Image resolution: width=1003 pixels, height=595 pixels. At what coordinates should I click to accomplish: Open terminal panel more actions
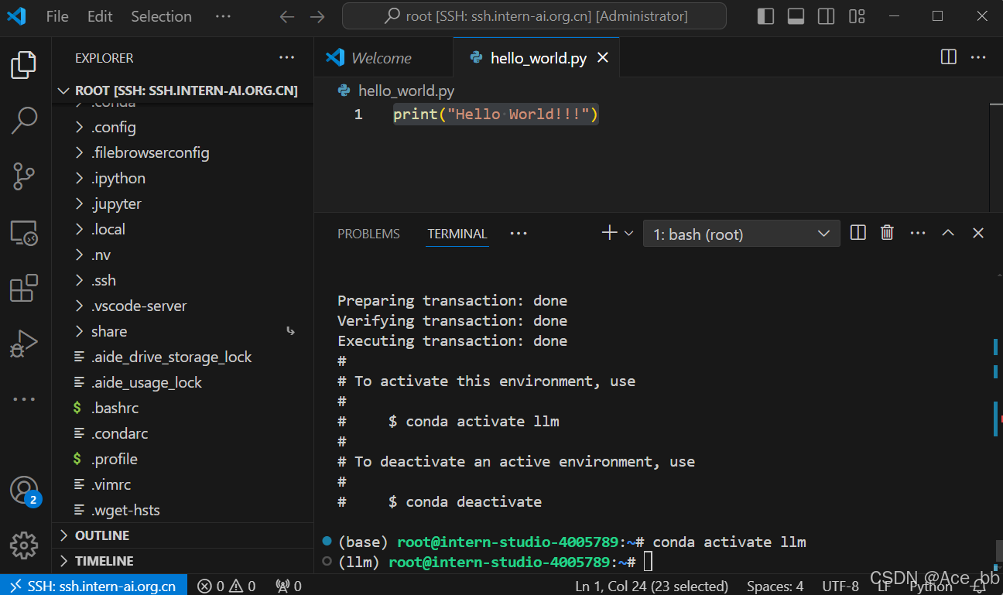pos(918,233)
